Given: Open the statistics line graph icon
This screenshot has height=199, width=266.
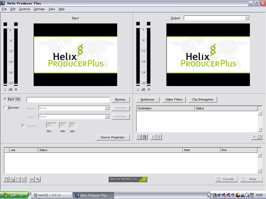Looking at the screenshot, I should (32, 179).
